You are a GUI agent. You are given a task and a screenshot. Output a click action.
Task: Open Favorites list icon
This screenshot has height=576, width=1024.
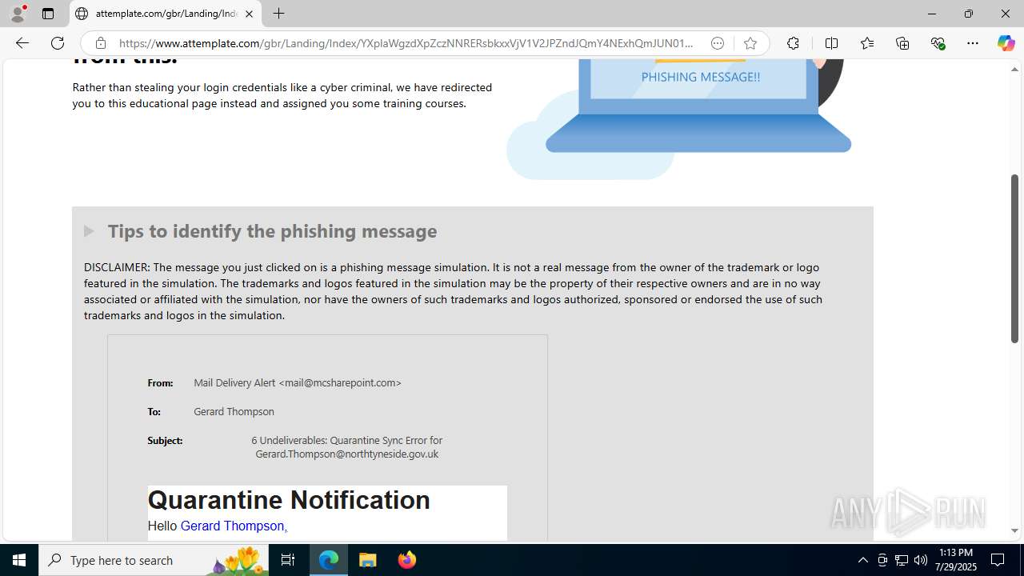866,43
